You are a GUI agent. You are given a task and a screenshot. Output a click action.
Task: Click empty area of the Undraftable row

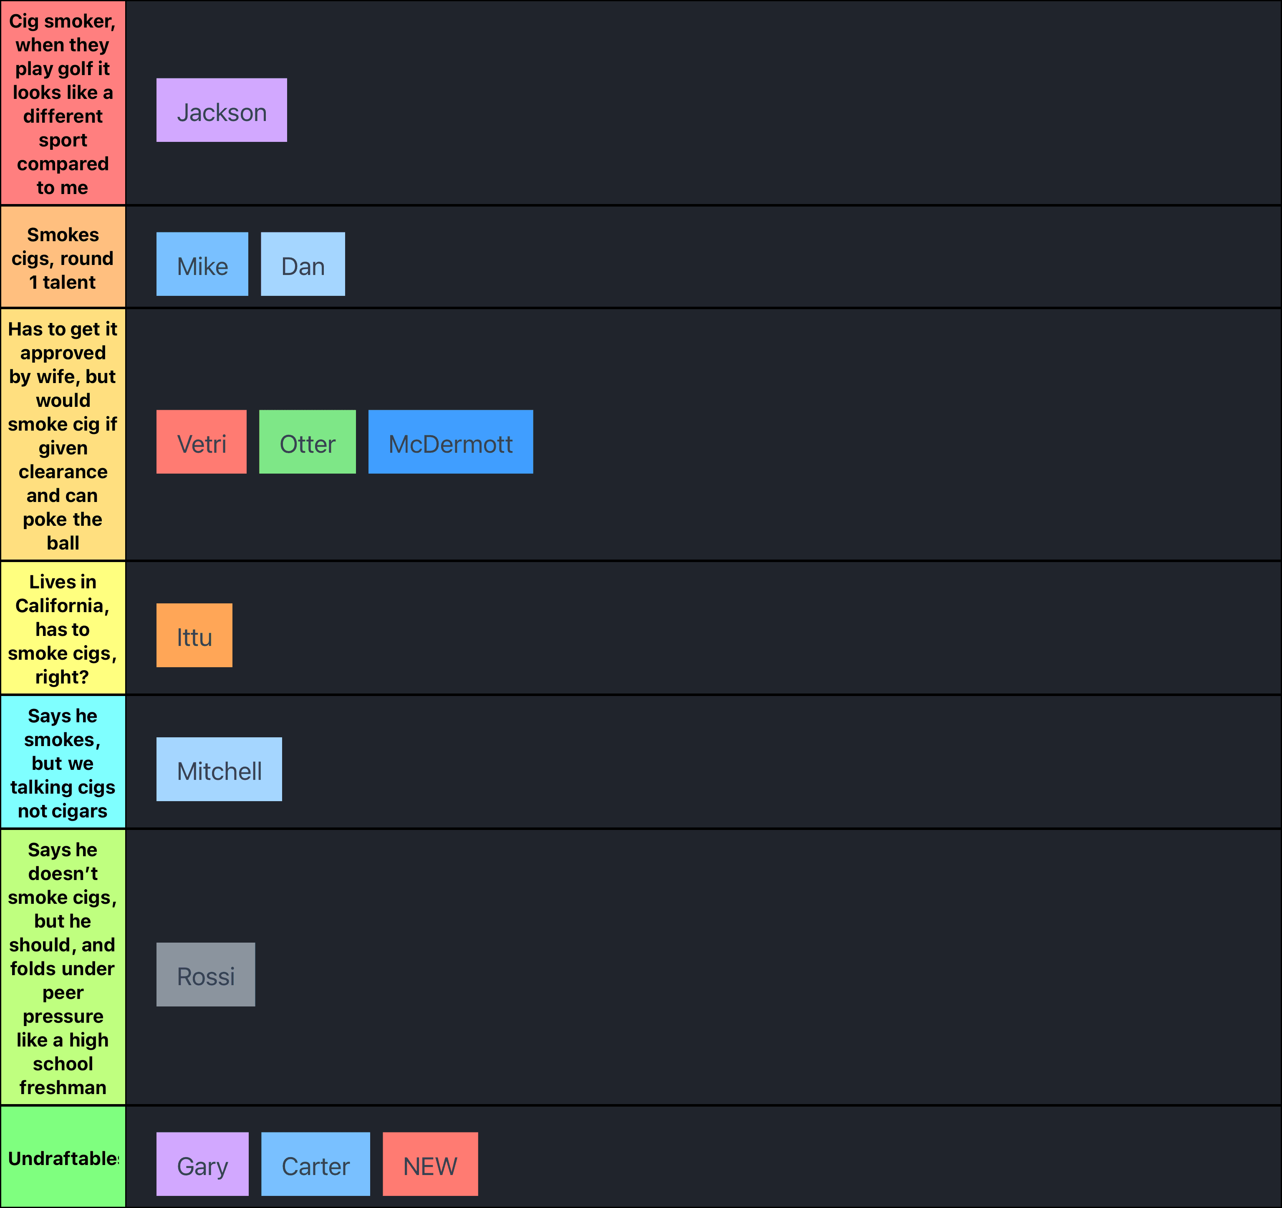(838, 1158)
